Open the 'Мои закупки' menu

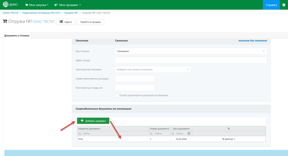[x=37, y=5]
